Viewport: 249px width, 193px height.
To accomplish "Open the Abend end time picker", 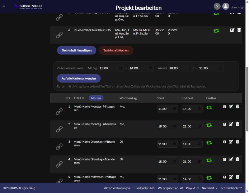I will pyautogui.click(x=220, y=68).
